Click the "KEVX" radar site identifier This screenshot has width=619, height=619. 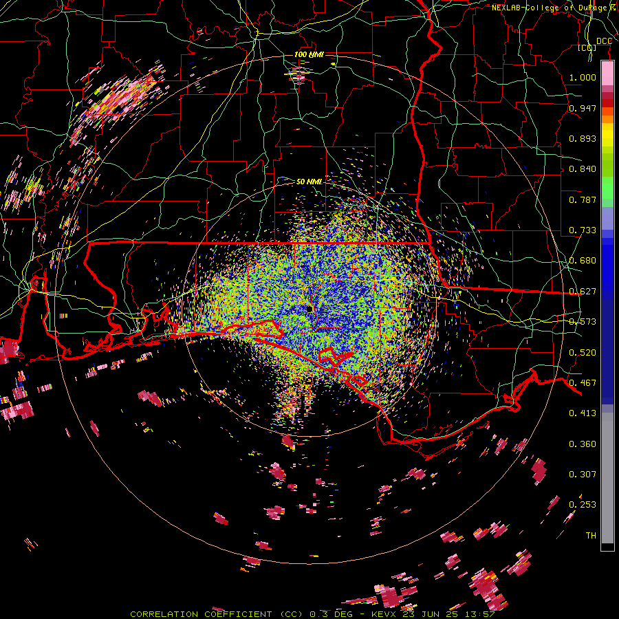pyautogui.click(x=384, y=614)
